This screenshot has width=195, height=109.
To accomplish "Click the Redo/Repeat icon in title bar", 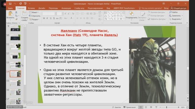I will point(20,4).
